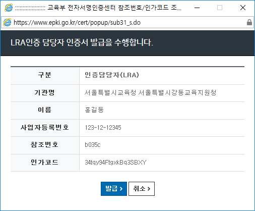Select the 인증담당자(LRA) value
Image resolution: width=255 pixels, height=211 pixels.
coord(112,75)
